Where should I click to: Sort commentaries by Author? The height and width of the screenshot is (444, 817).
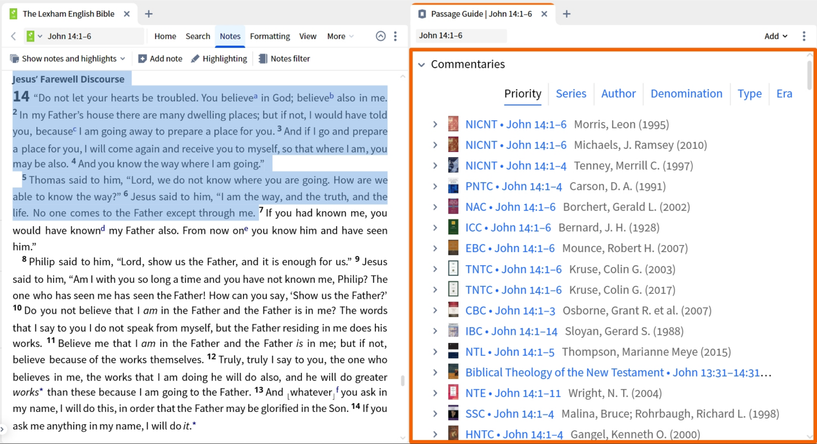pos(618,93)
